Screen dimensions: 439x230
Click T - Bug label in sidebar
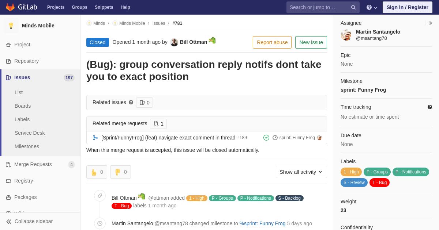click(380, 183)
